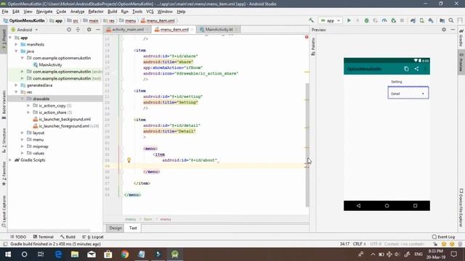Open the Refactor menu
The width and height of the screenshot is (465, 261).
96,12
